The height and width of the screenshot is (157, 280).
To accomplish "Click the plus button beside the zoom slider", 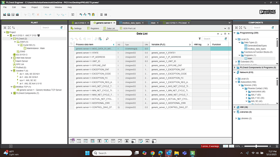I will 270,146.
